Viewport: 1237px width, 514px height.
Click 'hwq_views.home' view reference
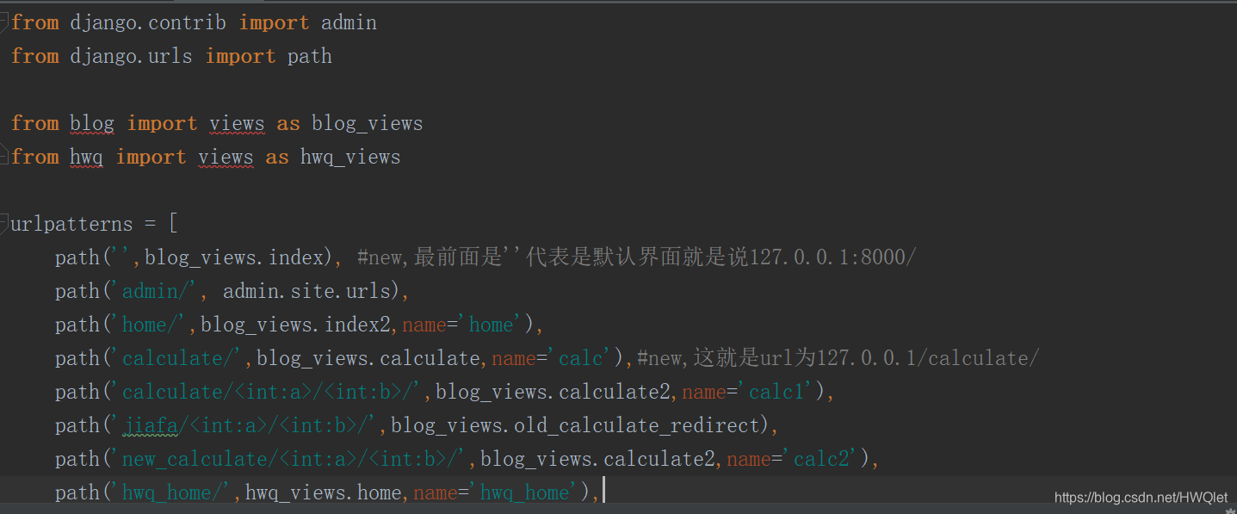[x=324, y=492]
